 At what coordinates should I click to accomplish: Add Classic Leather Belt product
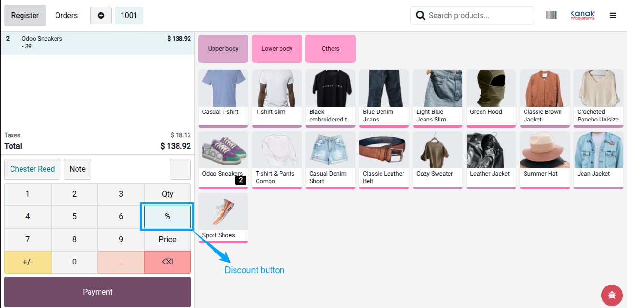coord(384,160)
